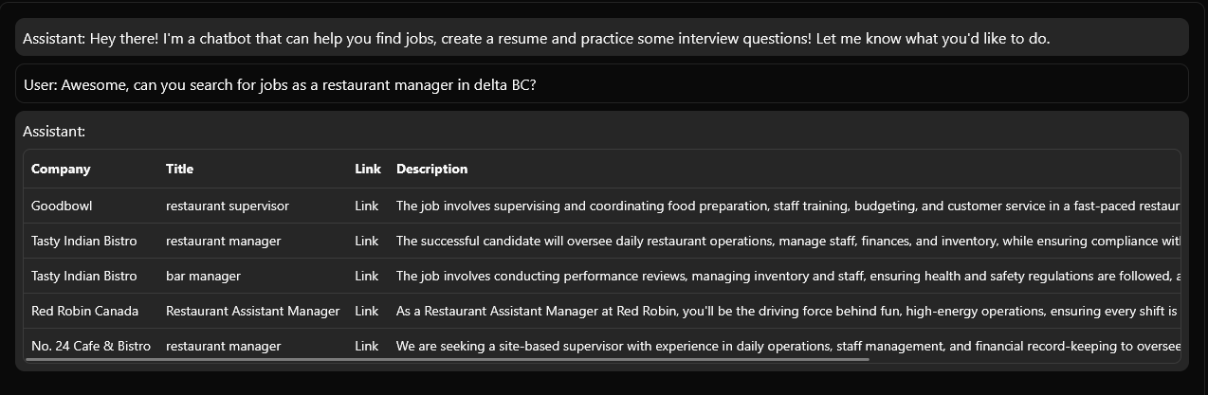Image resolution: width=1208 pixels, height=395 pixels.
Task: Select the Goodbowl company cell
Action: click(x=62, y=206)
